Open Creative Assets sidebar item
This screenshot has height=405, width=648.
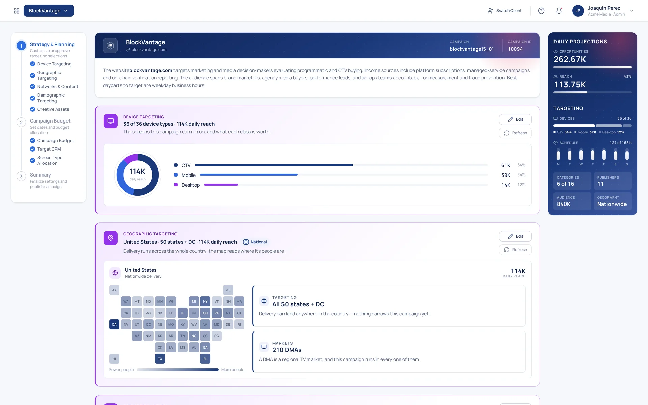(53, 109)
